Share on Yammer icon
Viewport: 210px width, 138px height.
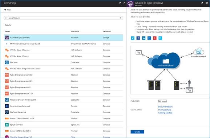click(149, 38)
